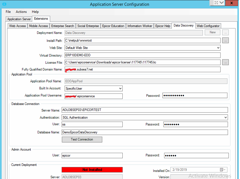240x179 pixels.
Task: Click the New deployment button
Action: coord(213,32)
